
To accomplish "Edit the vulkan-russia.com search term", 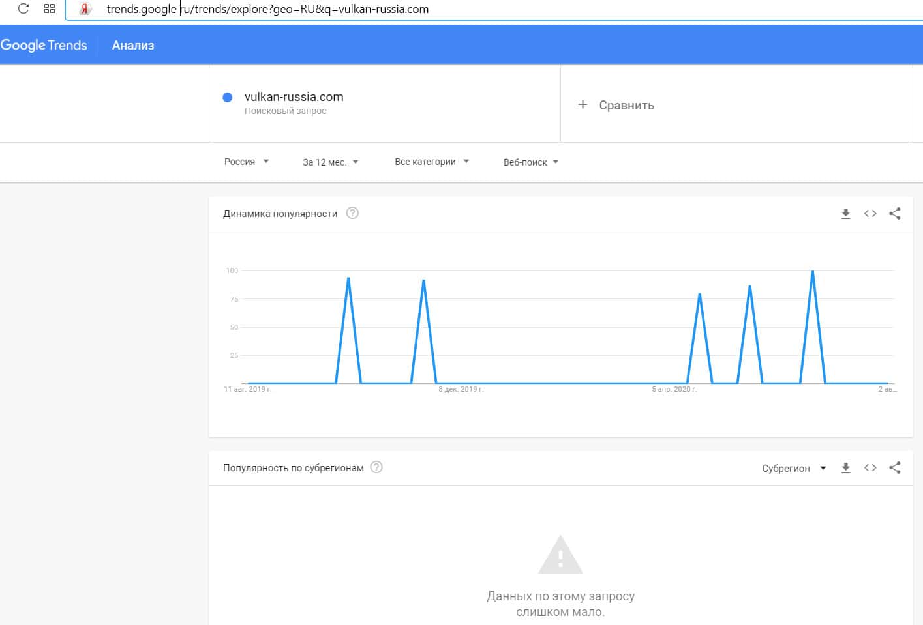I will pos(294,96).
